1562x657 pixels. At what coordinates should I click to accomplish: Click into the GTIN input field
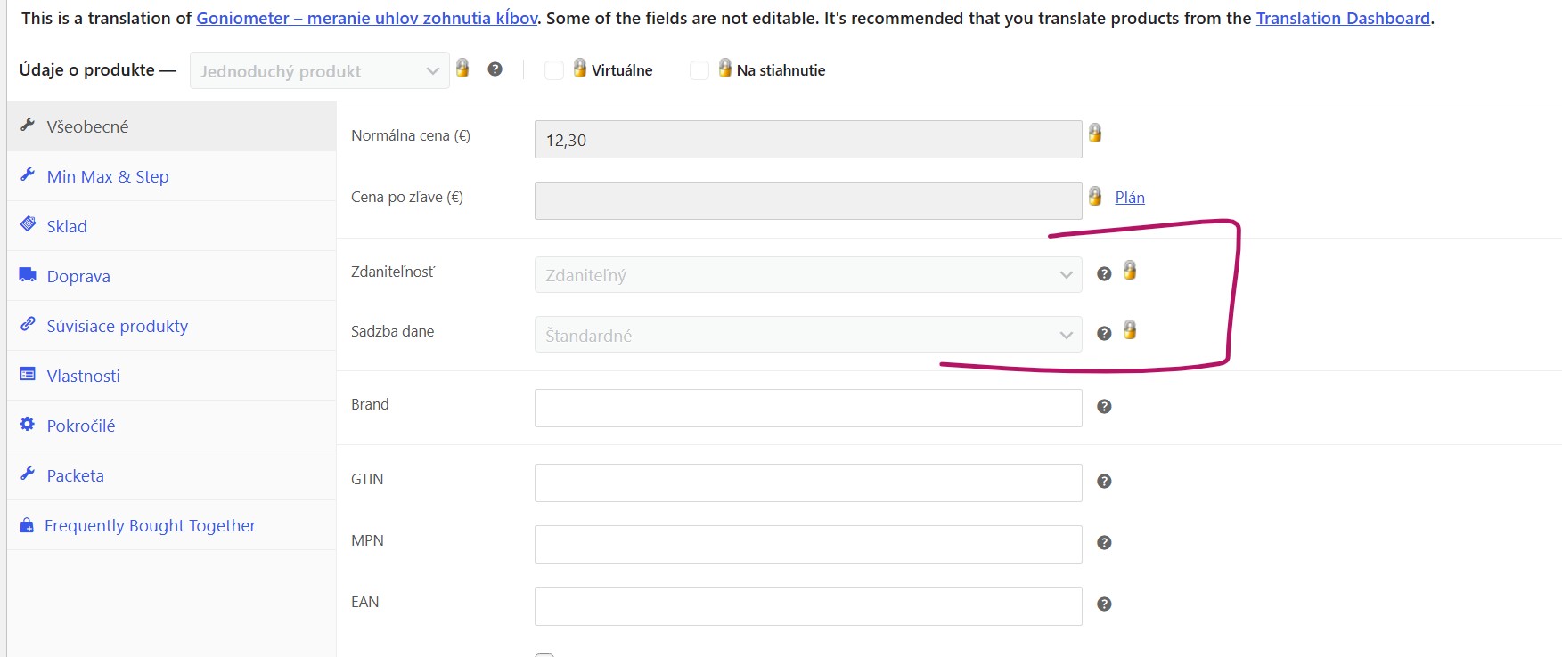tap(808, 483)
